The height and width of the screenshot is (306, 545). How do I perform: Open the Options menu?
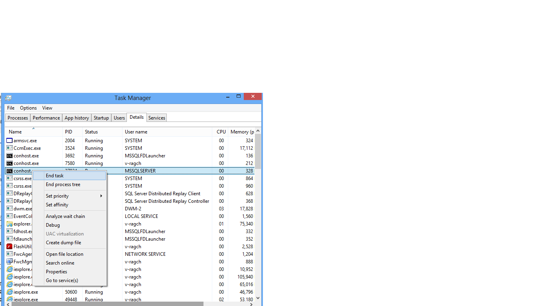28,108
